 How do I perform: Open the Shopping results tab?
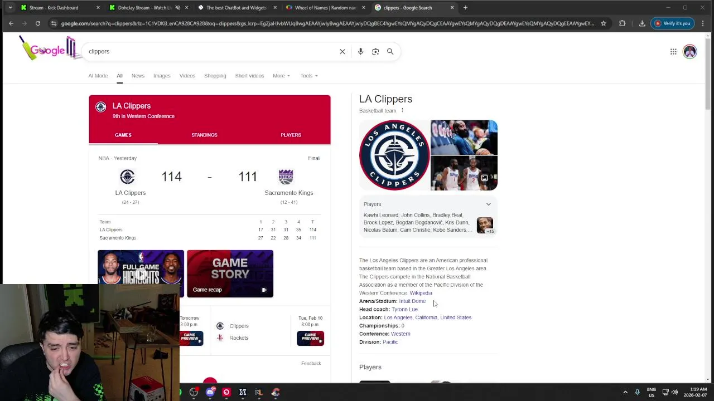tap(215, 76)
